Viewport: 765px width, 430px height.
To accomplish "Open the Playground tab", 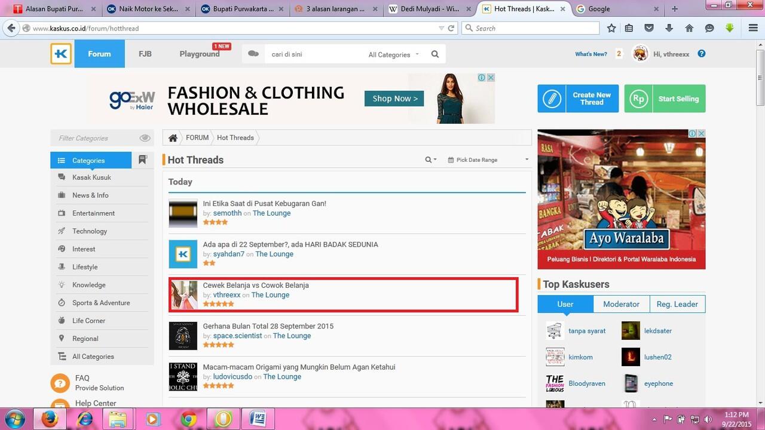I will point(200,54).
